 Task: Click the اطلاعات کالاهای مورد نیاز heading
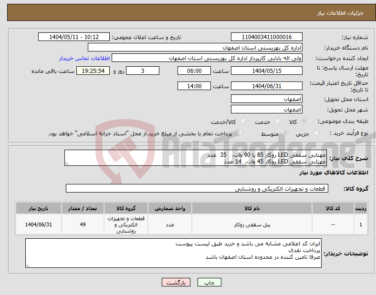334,173
